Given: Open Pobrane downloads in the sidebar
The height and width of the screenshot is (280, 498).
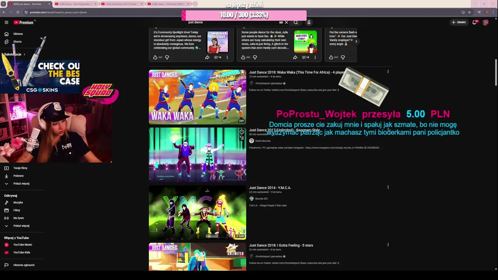Looking at the screenshot, I should click(x=18, y=176).
